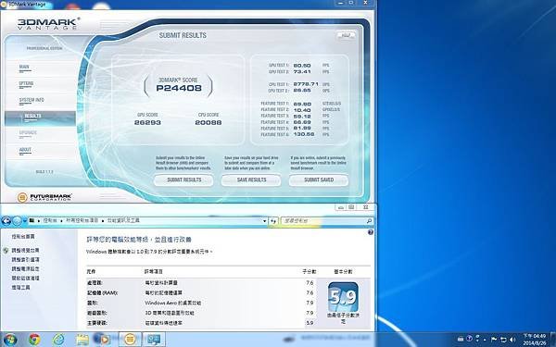Minimize the Control Panel window
The image size is (556, 347).
[341, 207]
